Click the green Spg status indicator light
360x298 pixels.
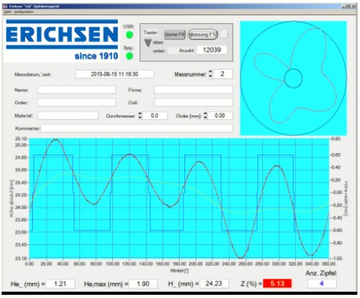129,56
